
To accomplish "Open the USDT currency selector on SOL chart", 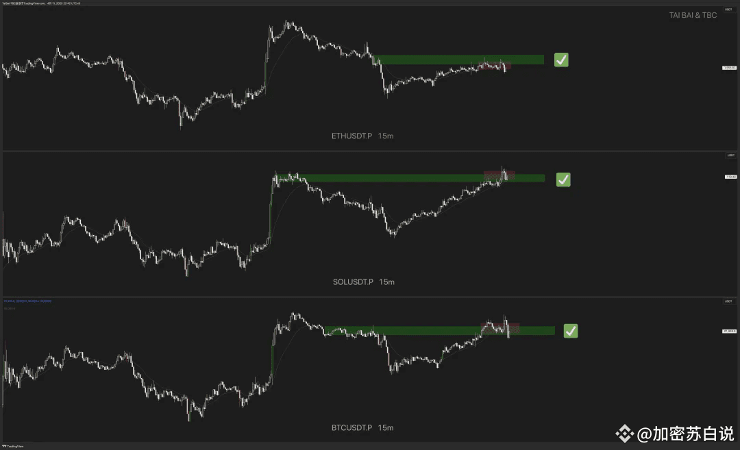I will 730,155.
